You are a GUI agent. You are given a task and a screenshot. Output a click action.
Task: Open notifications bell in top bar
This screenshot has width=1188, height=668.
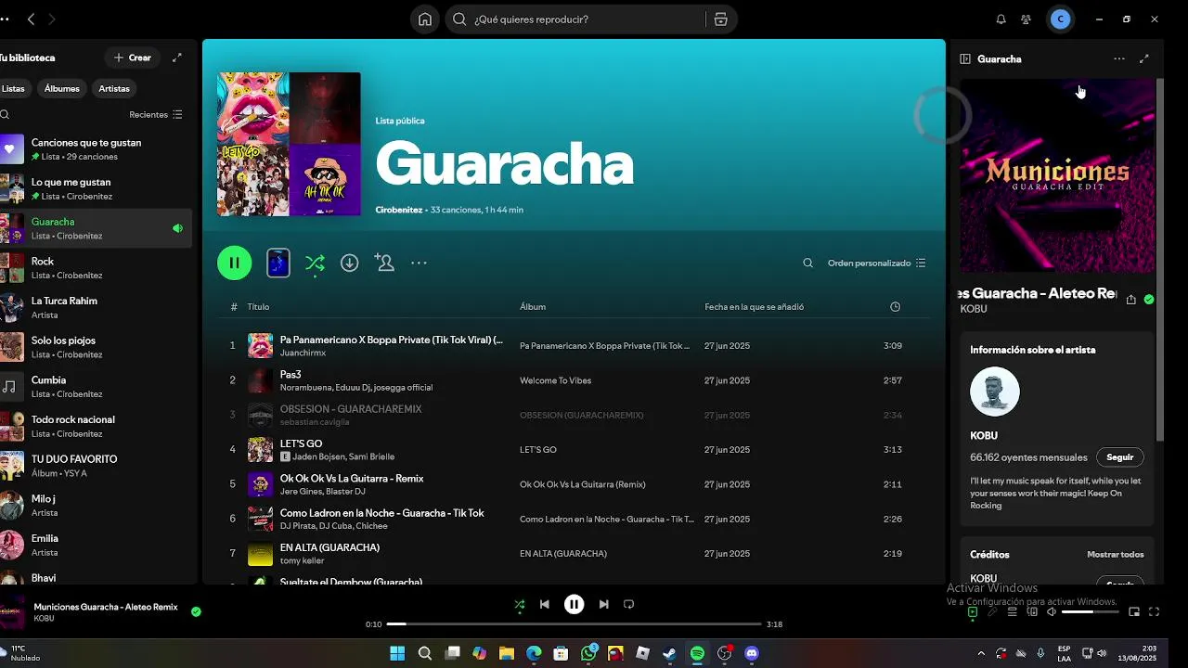point(1001,19)
